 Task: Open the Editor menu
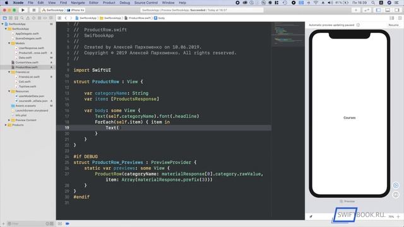pyautogui.click(x=93, y=3)
